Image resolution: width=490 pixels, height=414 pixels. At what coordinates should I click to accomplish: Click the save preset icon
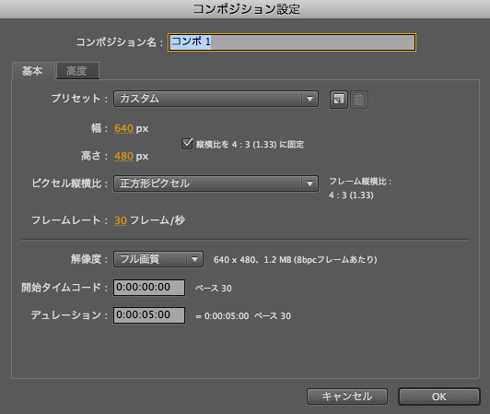tap(339, 100)
